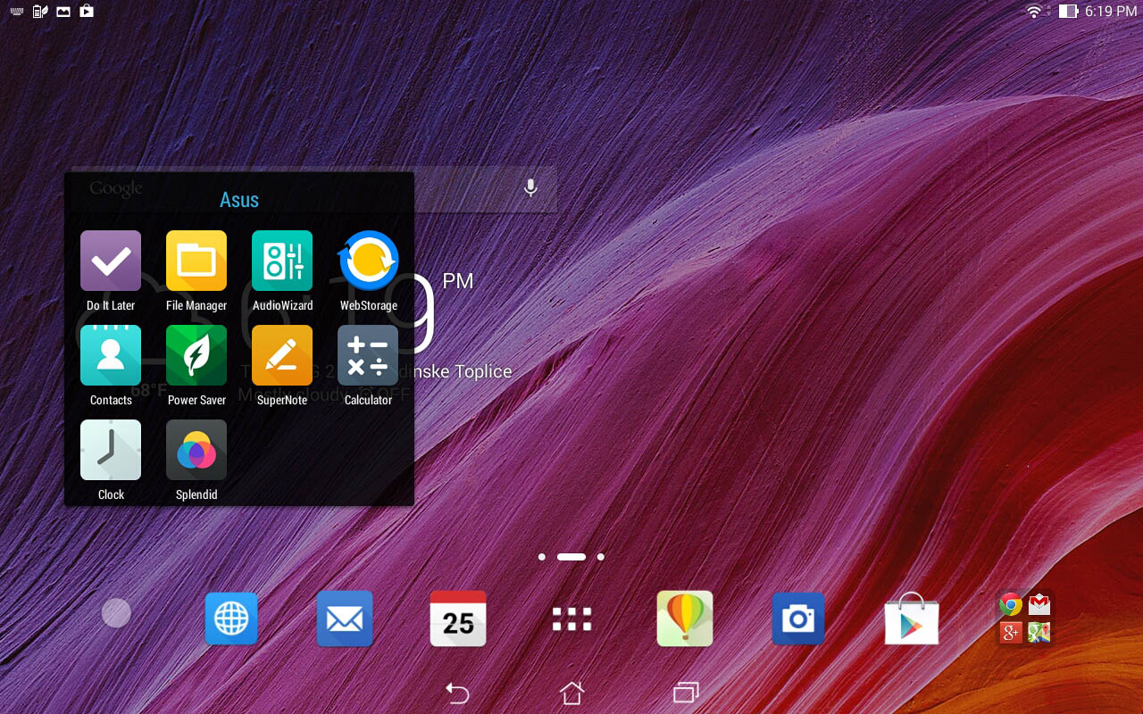Tap the keyboard notification icon
Image resolution: width=1143 pixels, height=714 pixels.
[x=16, y=12]
